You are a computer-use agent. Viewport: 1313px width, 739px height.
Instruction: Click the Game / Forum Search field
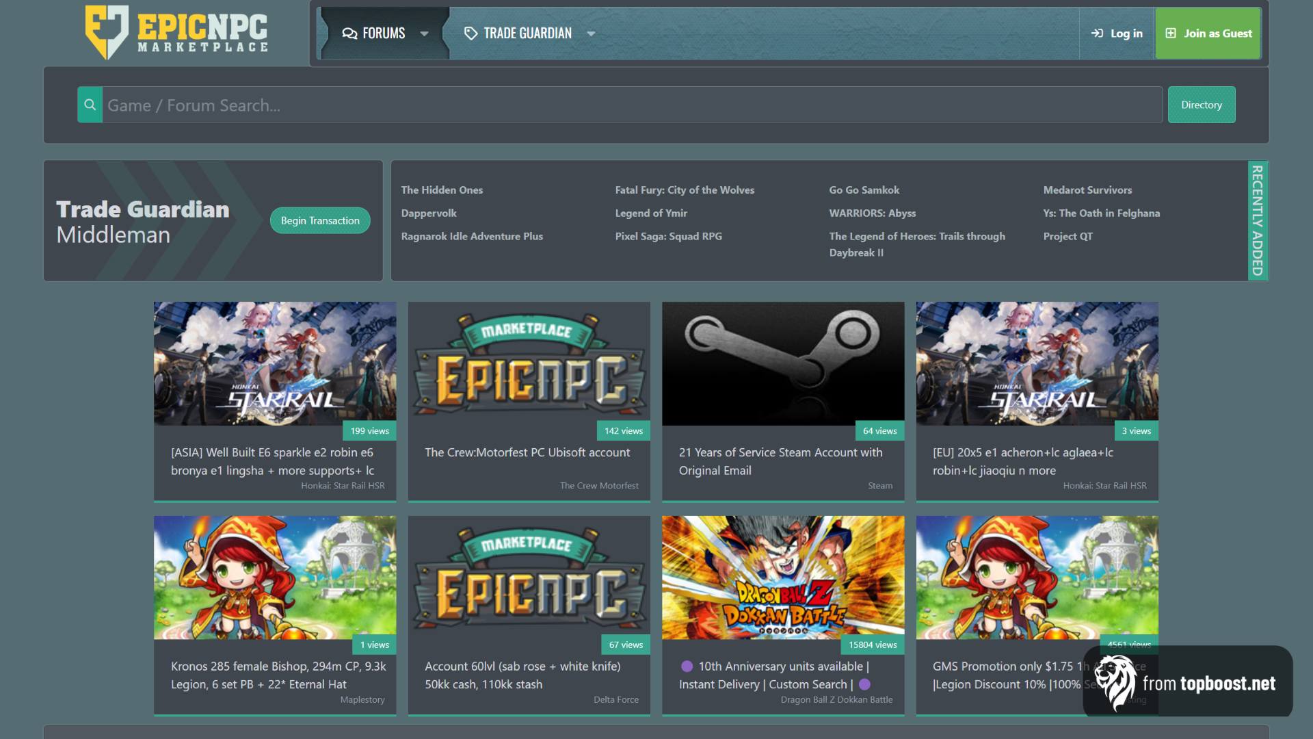tap(632, 105)
